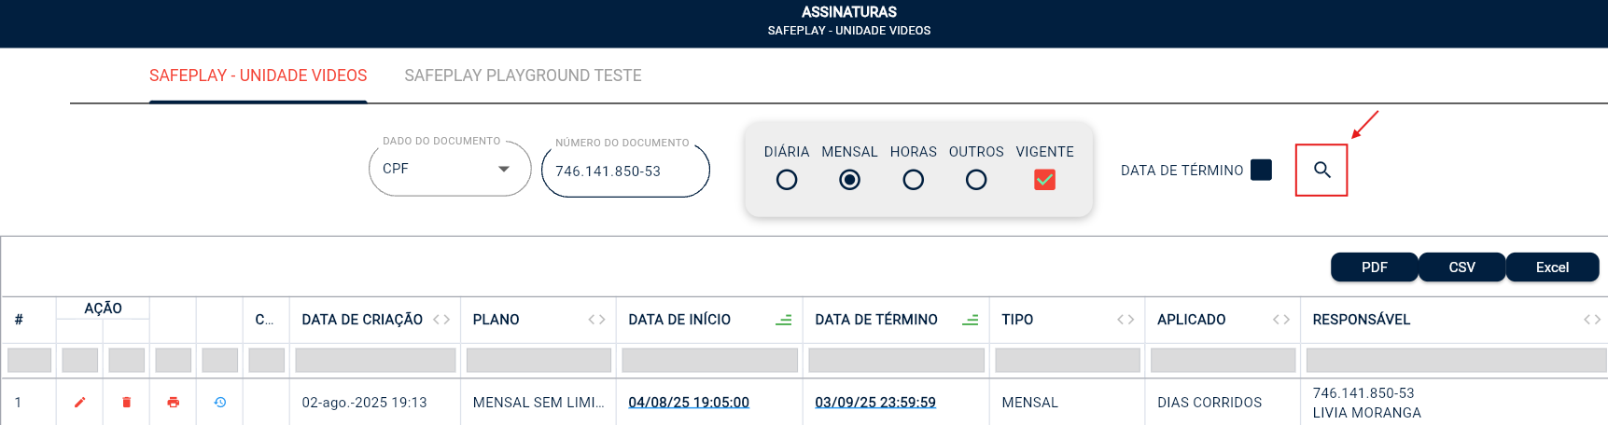Click the Tipo column resize arrows
This screenshot has width=1608, height=425.
click(x=1126, y=320)
